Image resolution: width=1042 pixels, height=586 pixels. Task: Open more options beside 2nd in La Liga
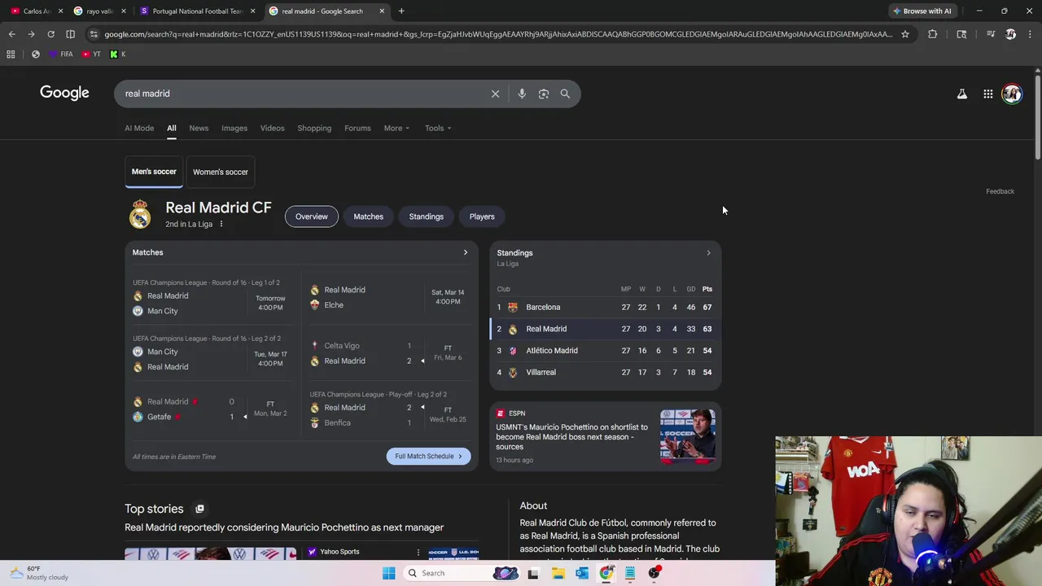tap(221, 224)
